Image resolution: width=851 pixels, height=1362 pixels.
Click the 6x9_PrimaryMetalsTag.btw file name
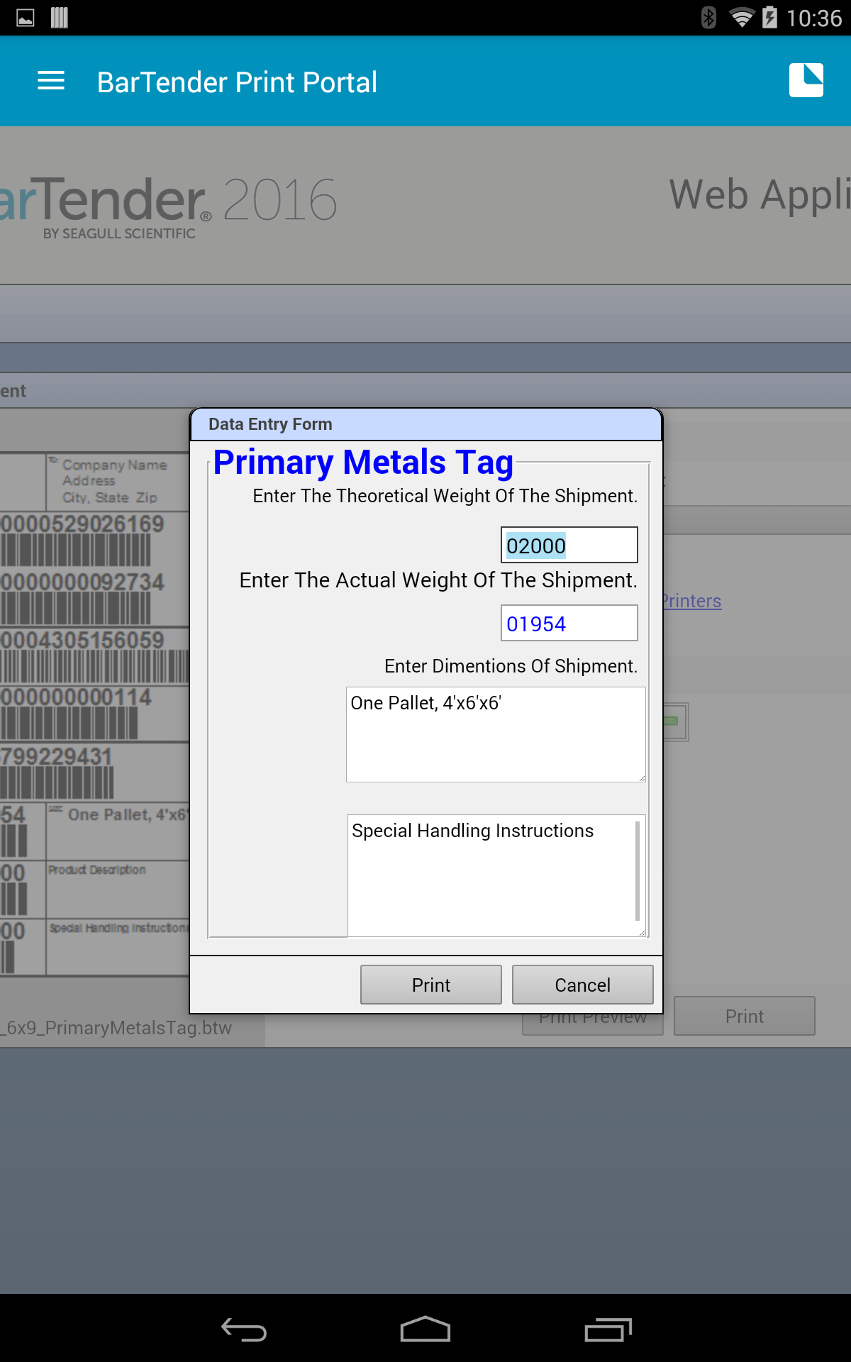116,1028
